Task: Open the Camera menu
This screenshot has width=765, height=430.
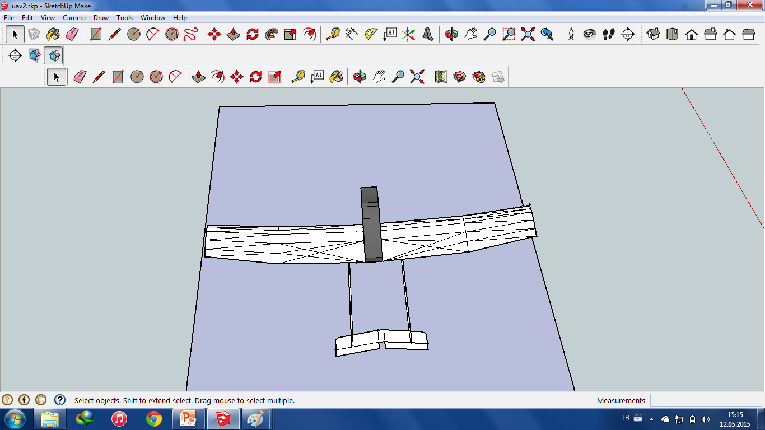Action: pyautogui.click(x=74, y=17)
